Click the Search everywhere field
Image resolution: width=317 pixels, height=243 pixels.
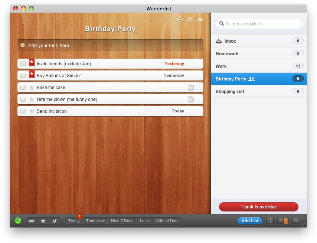click(259, 24)
